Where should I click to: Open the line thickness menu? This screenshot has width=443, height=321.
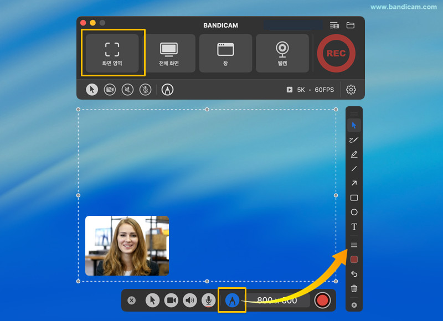click(354, 245)
